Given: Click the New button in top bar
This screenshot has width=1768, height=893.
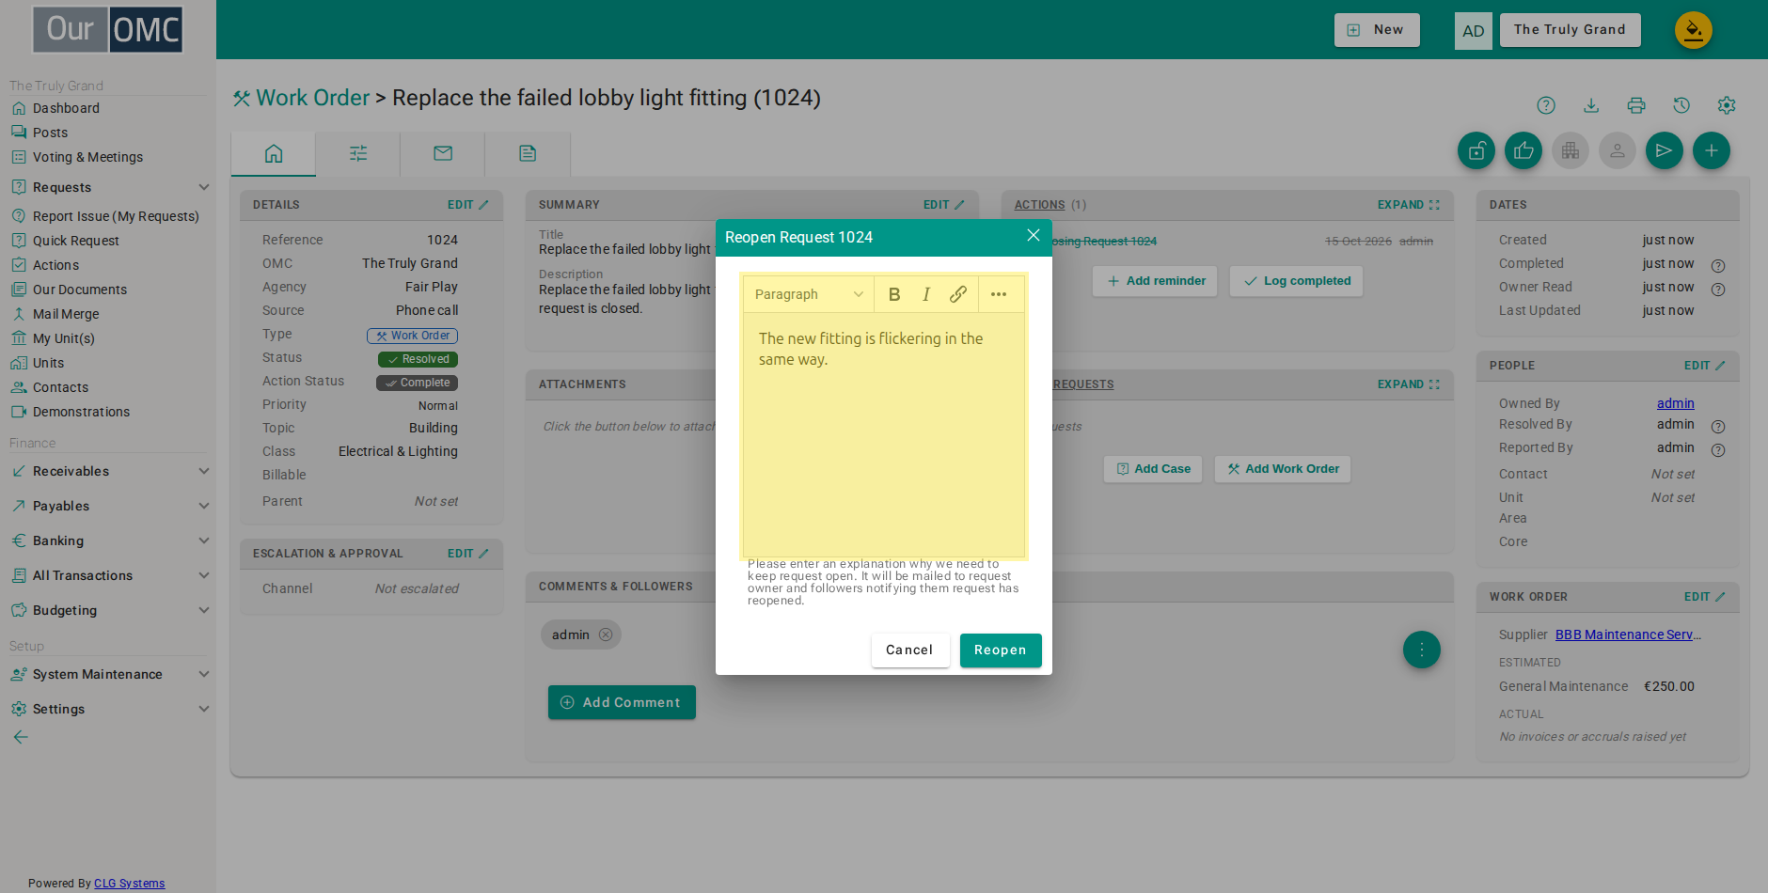Looking at the screenshot, I should coord(1377,30).
